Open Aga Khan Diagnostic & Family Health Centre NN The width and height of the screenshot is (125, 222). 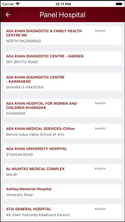coord(62,35)
